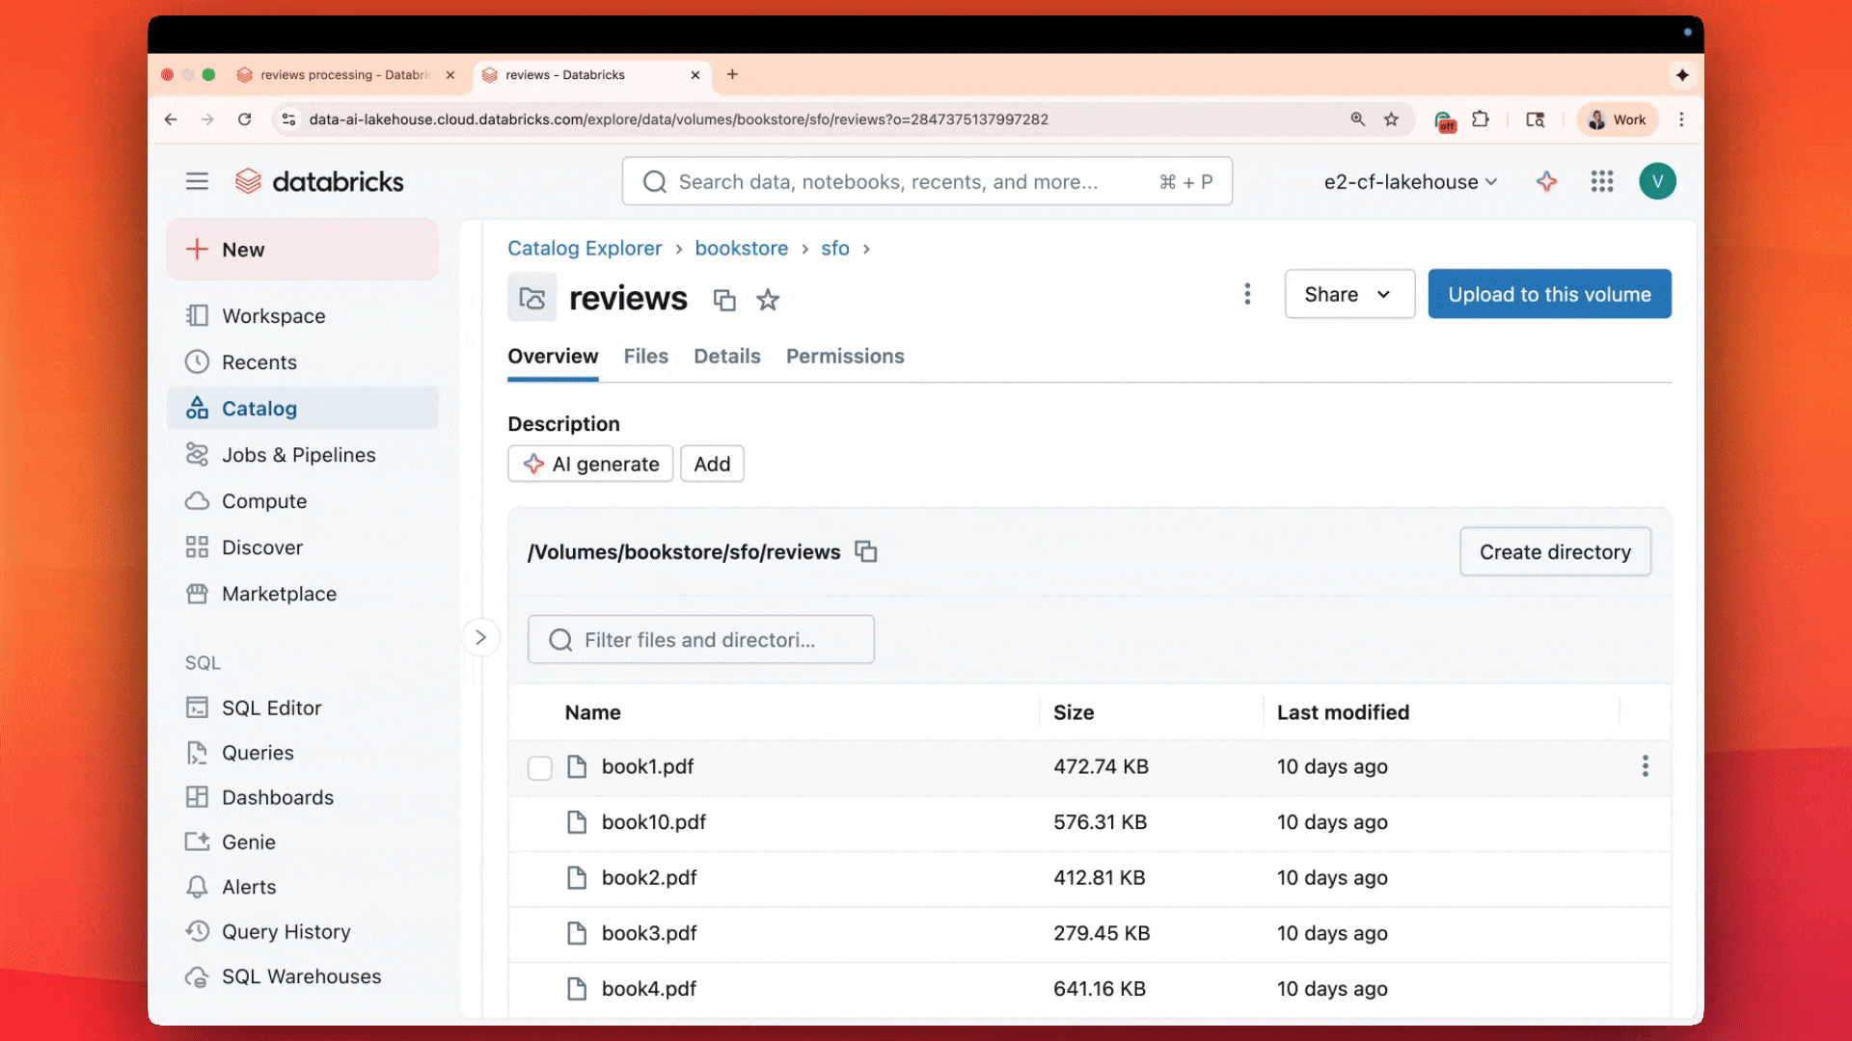This screenshot has width=1852, height=1041.
Task: Open Genie from the sidebar
Action: click(x=197, y=841)
